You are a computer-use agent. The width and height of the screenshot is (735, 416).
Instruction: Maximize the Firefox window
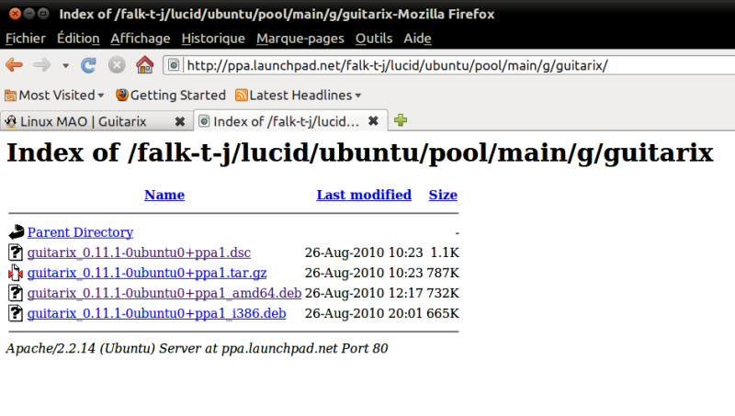click(43, 14)
